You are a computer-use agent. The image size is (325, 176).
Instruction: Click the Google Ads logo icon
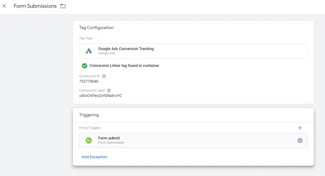(x=89, y=51)
